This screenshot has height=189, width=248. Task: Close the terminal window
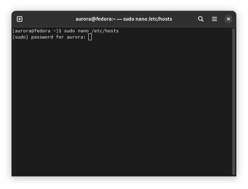coord(229,19)
